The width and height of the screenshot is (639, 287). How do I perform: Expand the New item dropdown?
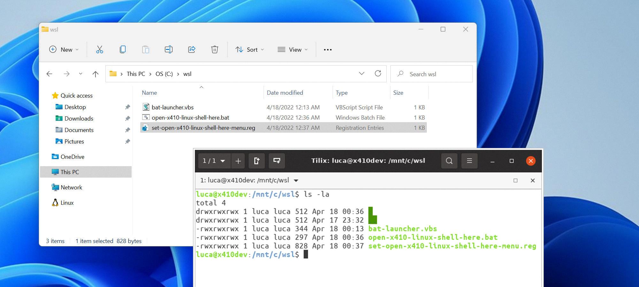pyautogui.click(x=64, y=49)
